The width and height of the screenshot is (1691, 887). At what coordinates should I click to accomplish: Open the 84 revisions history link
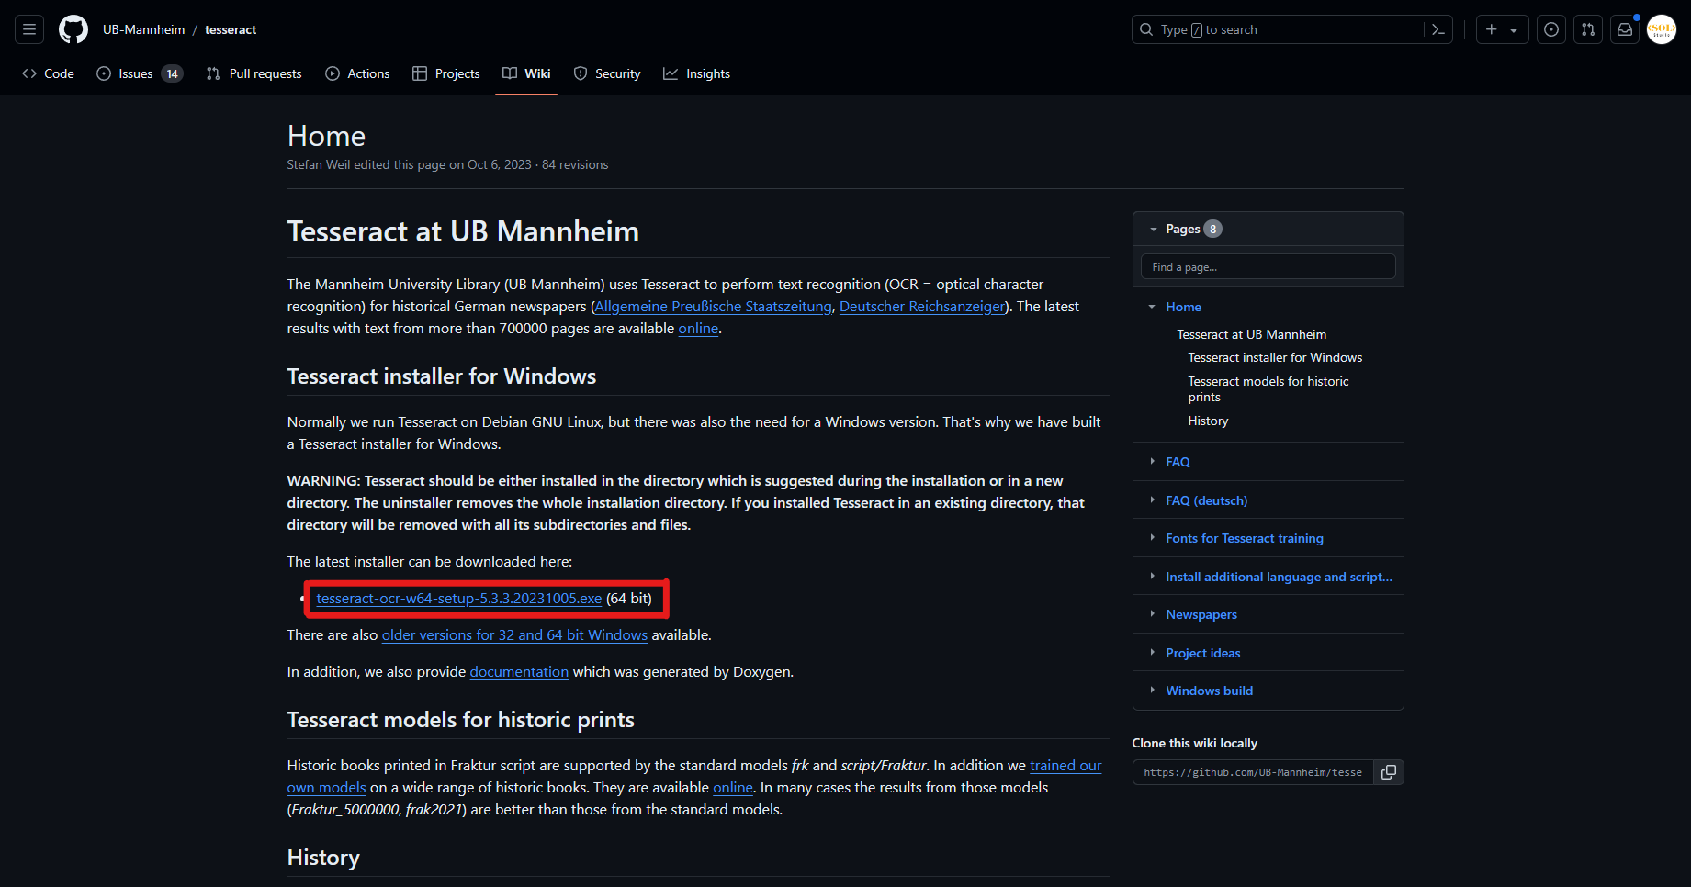click(x=575, y=164)
